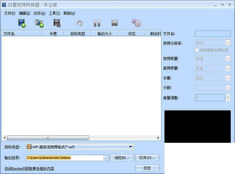Toggle 保持原始视频比率 checkbox
The image size is (235, 174).
click(197, 50)
